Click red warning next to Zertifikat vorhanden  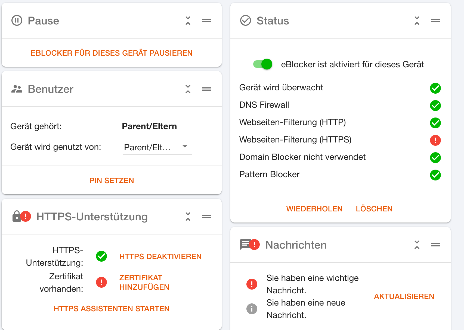coord(101,282)
